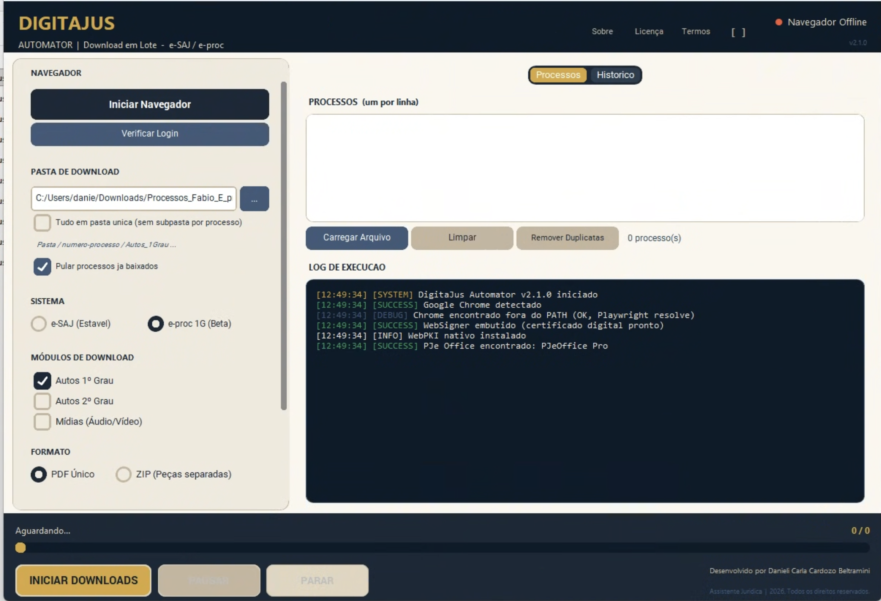Screen dimensions: 881x601
Task: Enable Tudo em pasta unica checkbox
Action: 42,223
